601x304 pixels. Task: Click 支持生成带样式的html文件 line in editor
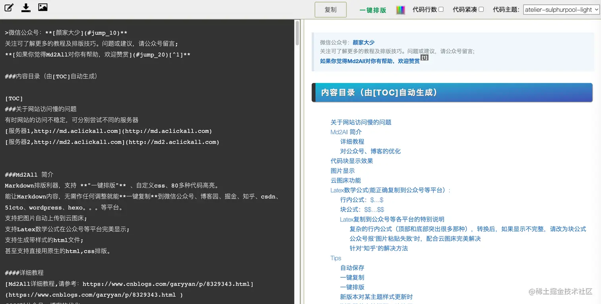44,240
